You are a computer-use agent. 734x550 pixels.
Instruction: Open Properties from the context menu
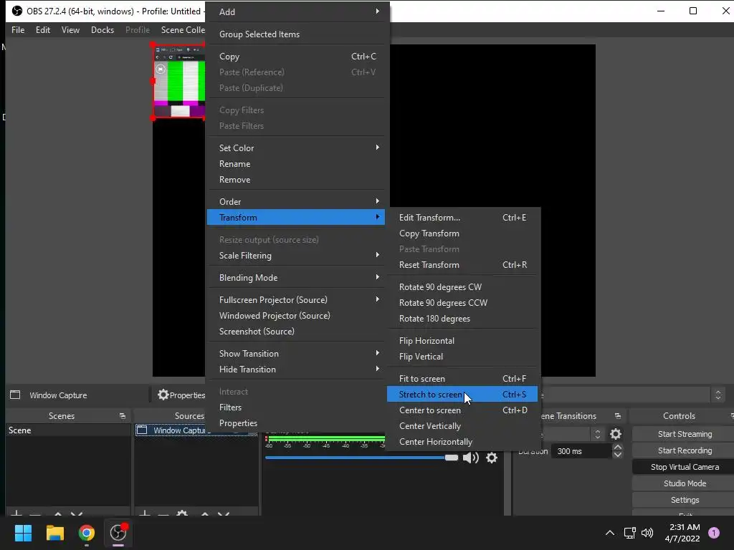click(x=297, y=423)
